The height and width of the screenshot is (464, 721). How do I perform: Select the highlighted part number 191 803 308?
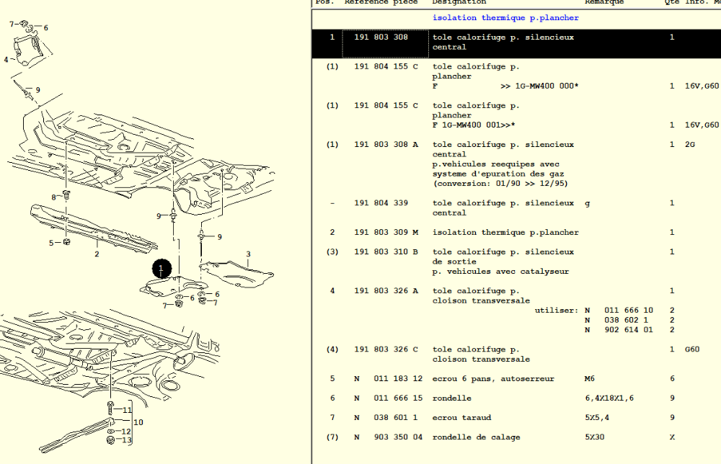point(381,37)
